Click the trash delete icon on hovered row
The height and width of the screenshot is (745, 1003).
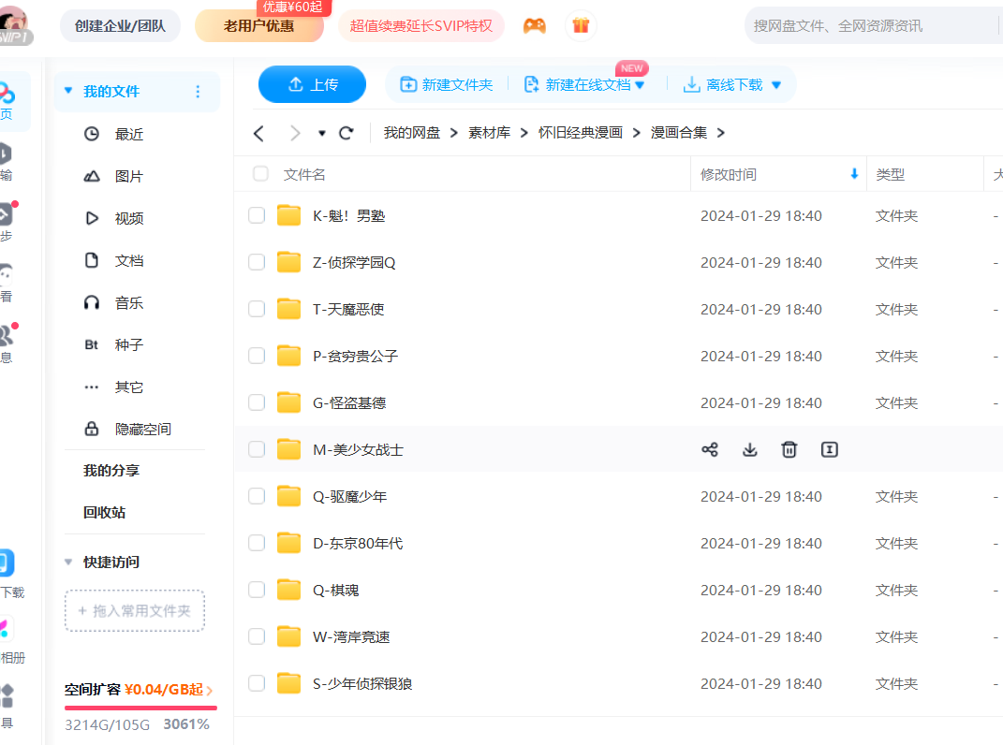(789, 450)
